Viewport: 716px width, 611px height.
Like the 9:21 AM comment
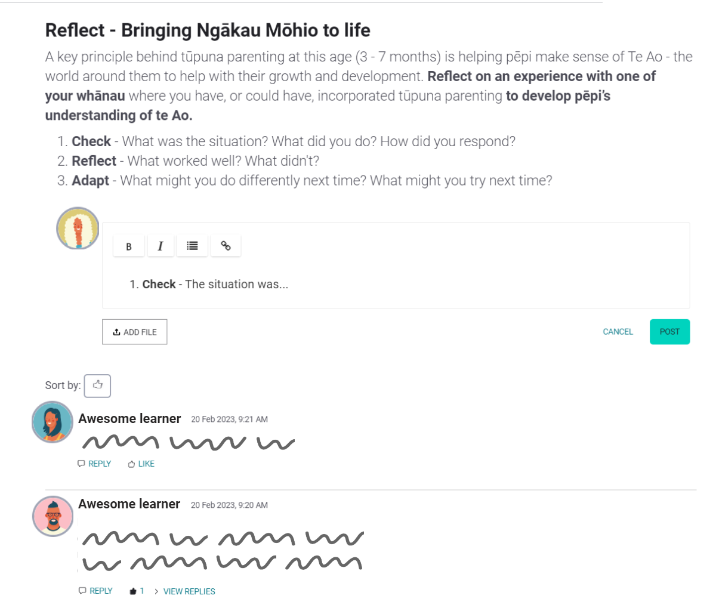[x=141, y=464]
